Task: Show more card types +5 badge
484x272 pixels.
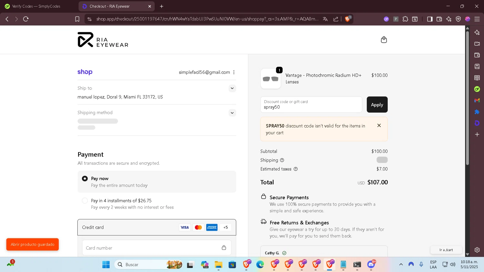Action: pos(226,228)
